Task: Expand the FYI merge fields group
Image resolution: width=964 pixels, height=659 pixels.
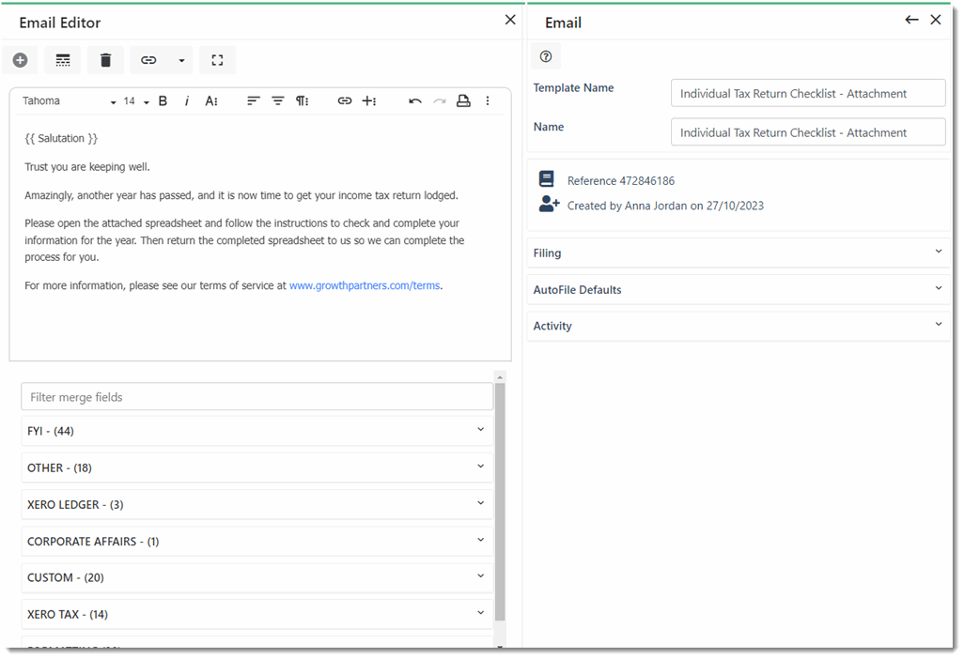Action: tap(257, 431)
